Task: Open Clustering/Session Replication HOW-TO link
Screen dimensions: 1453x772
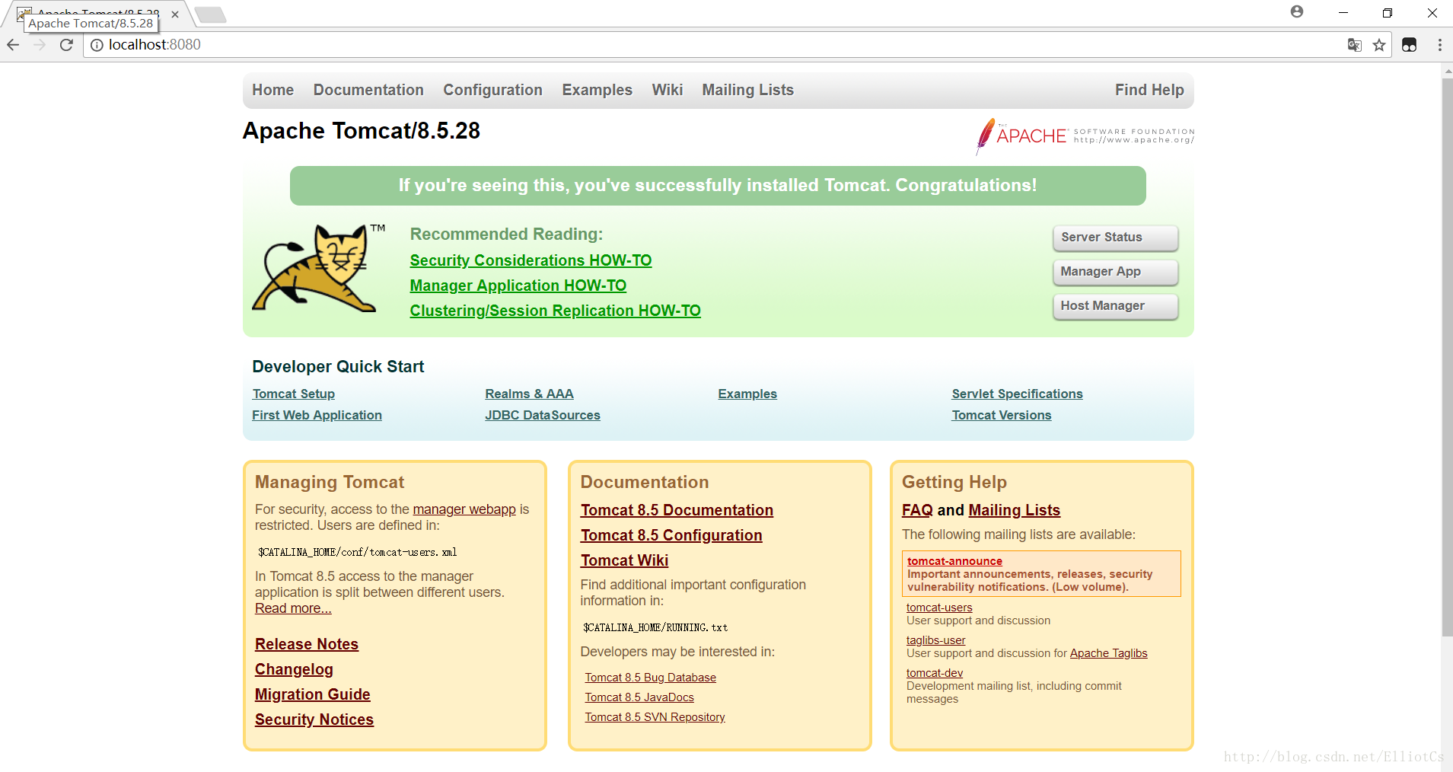Action: point(556,311)
